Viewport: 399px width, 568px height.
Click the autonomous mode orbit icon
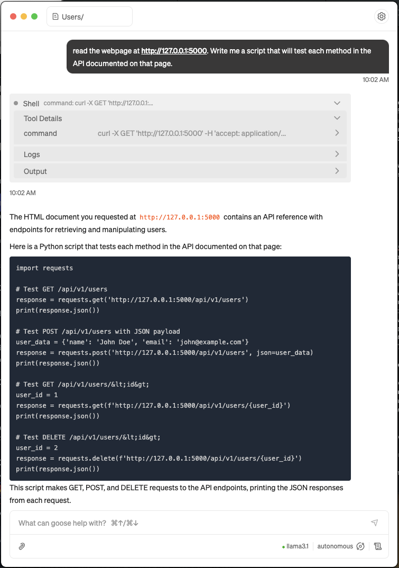[360, 546]
